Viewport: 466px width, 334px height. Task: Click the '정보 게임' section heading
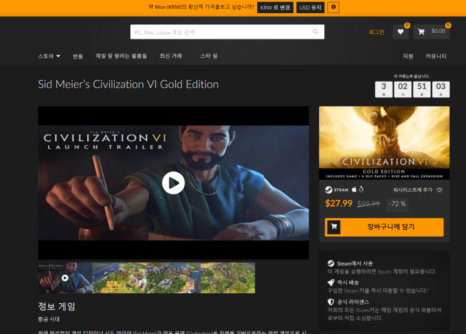pos(56,306)
